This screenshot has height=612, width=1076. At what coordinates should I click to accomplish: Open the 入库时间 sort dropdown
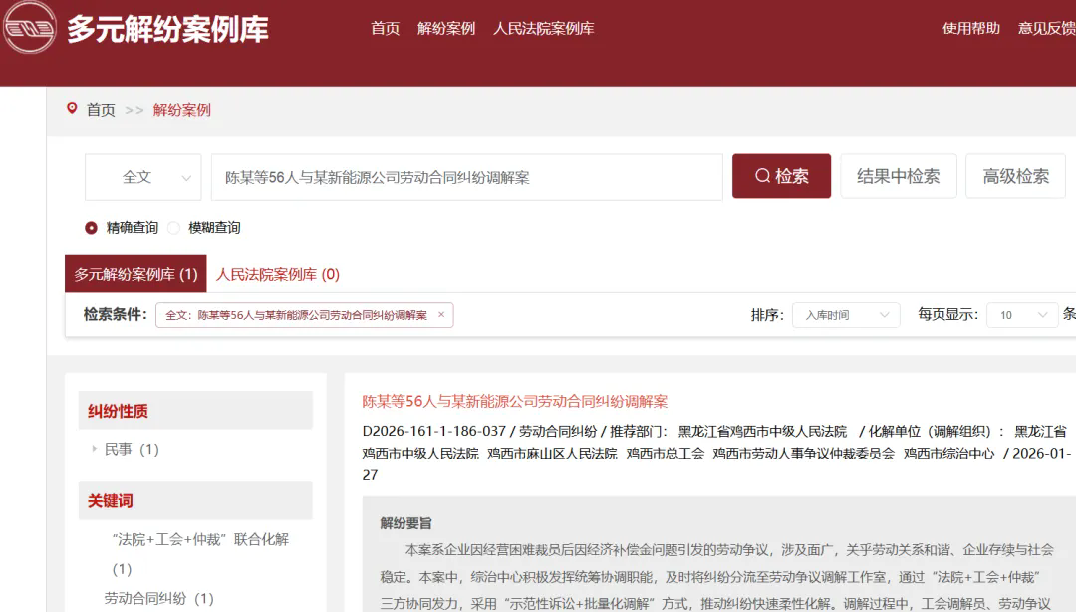[x=845, y=315]
